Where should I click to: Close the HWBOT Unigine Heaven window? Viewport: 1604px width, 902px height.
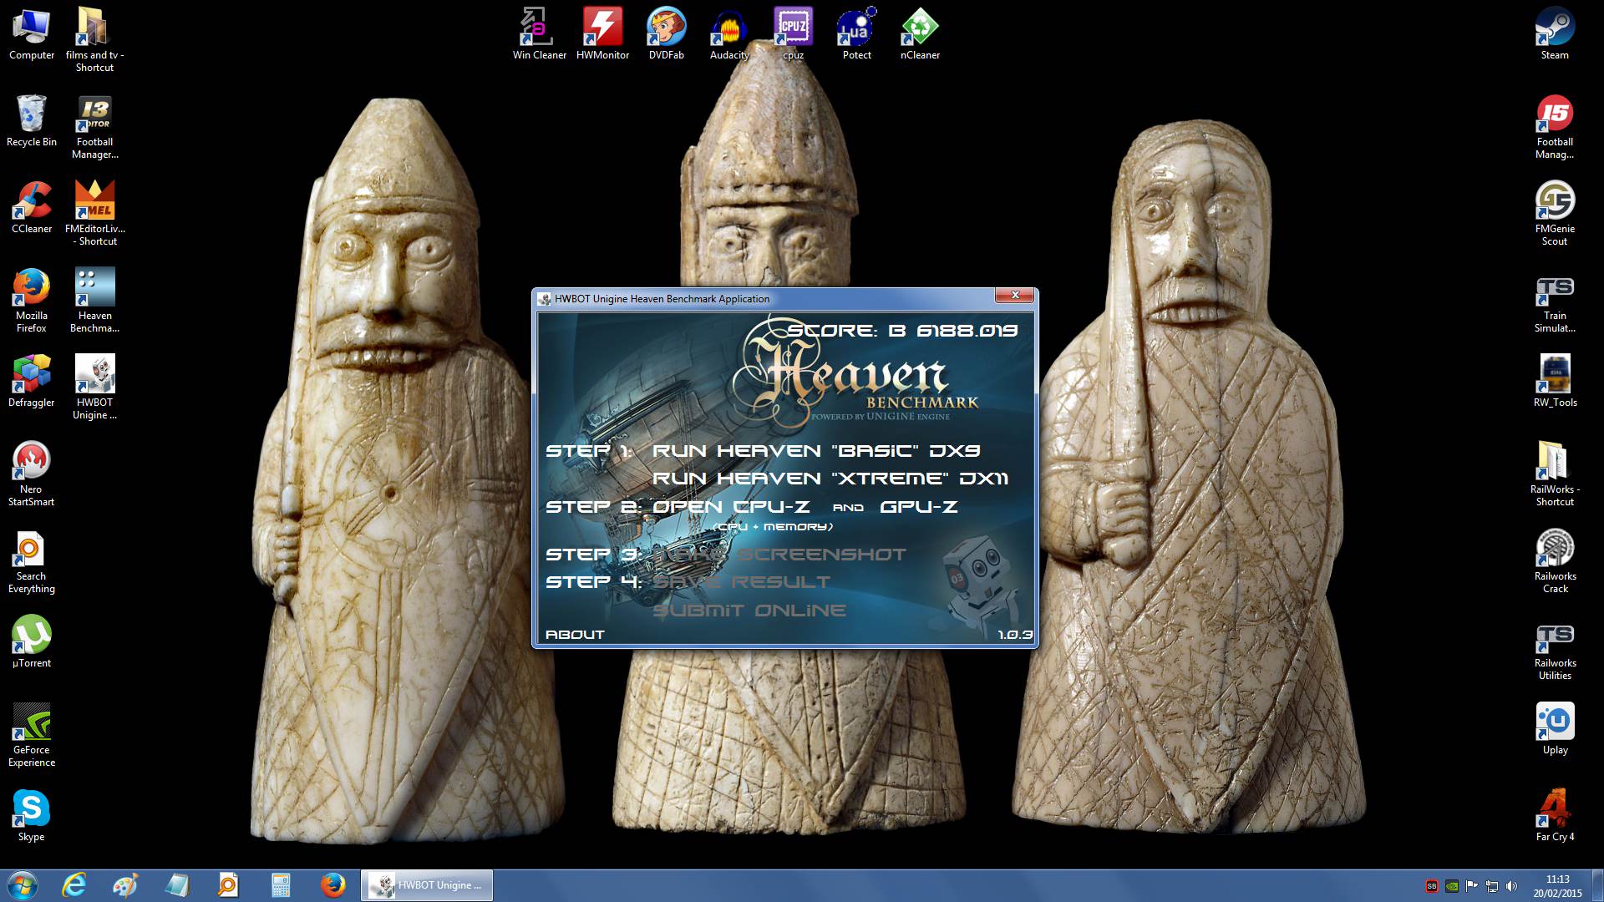[1015, 295]
